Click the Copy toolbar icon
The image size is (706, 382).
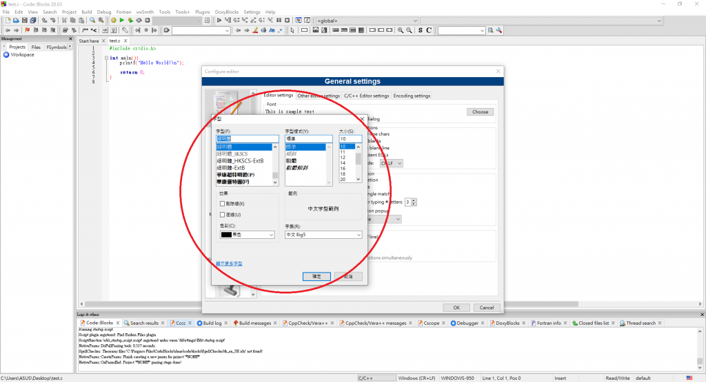(x=72, y=20)
